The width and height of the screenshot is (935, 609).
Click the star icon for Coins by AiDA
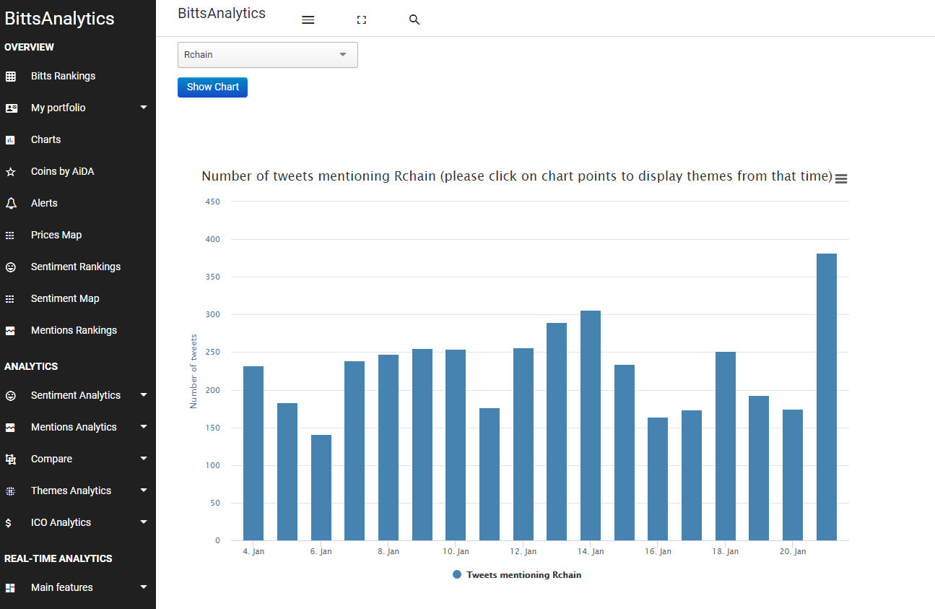tap(11, 172)
